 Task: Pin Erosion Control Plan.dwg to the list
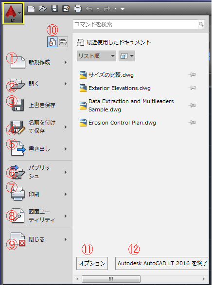(192, 123)
